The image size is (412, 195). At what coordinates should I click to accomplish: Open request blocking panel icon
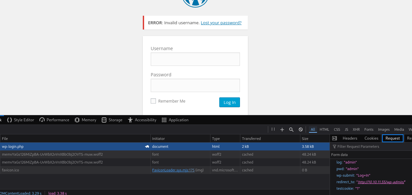tap(300, 129)
